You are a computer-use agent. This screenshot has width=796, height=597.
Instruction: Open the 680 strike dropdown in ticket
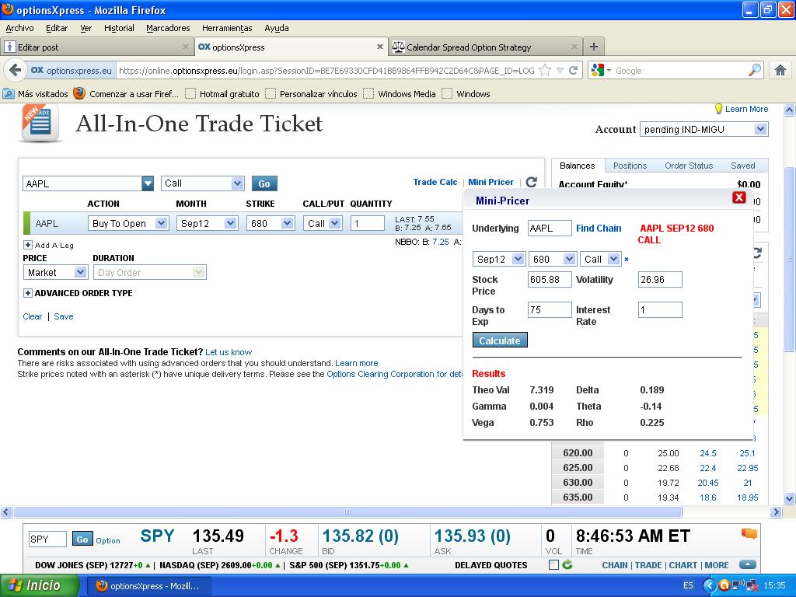point(270,223)
